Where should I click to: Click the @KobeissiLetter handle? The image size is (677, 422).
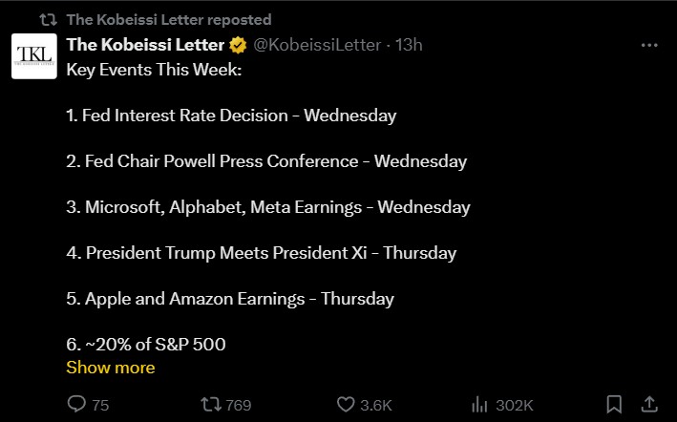[x=316, y=45]
